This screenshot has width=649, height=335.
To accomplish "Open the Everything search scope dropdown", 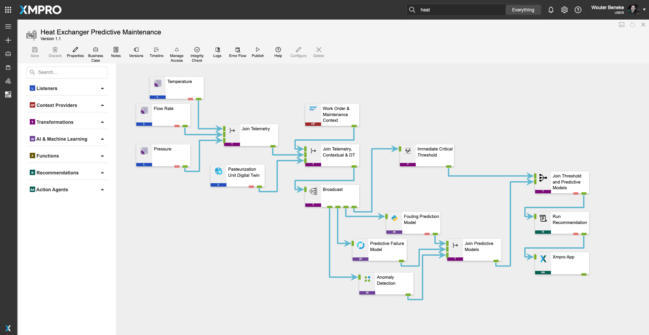I will (523, 10).
